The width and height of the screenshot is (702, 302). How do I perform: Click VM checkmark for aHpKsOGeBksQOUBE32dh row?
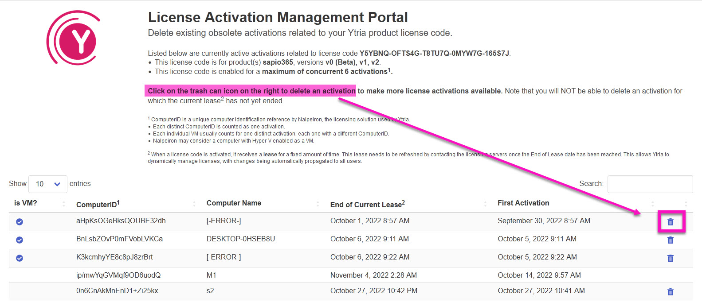coord(20,222)
